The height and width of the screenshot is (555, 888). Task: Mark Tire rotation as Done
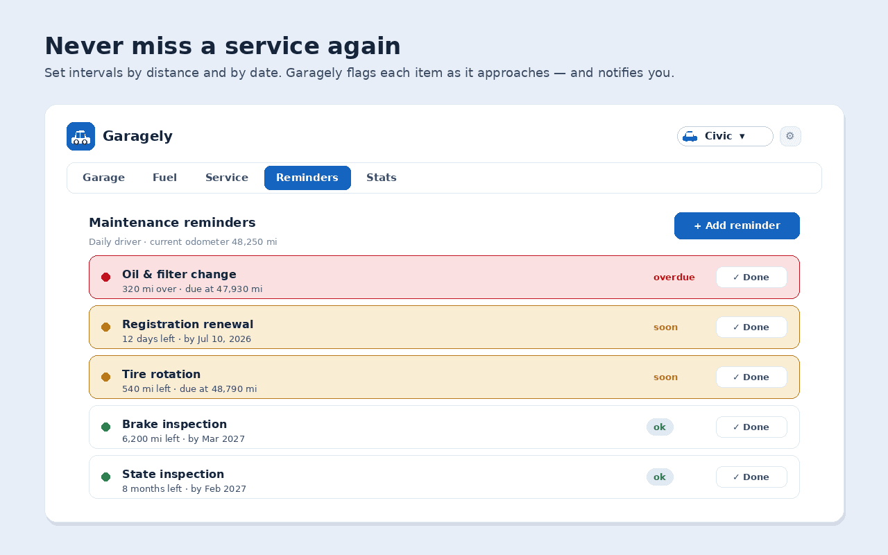pyautogui.click(x=751, y=377)
